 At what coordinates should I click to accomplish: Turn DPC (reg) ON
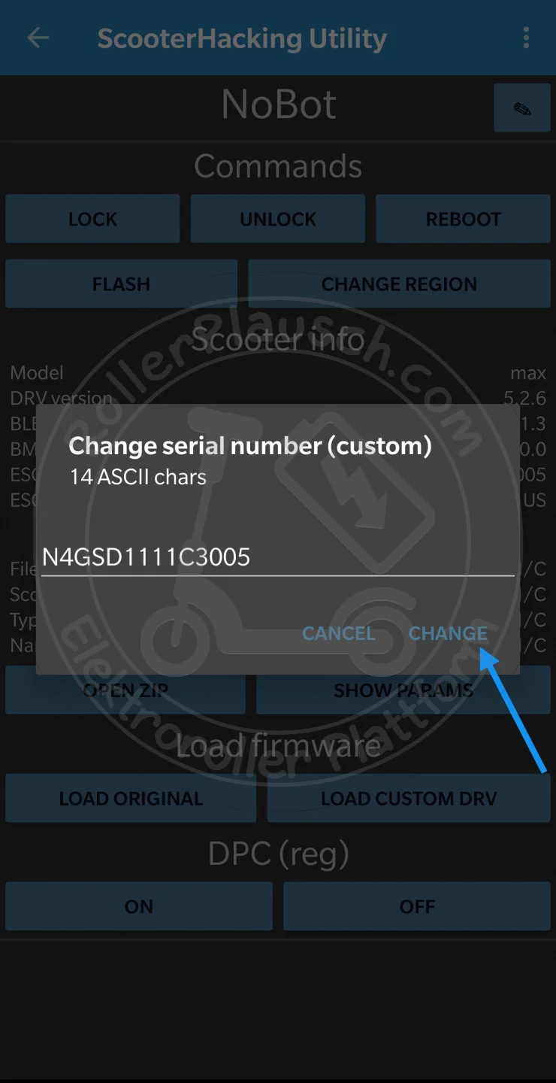coord(139,906)
